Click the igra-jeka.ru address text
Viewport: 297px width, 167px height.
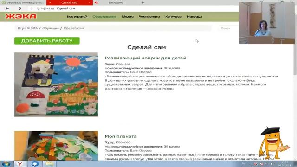click(45, 8)
